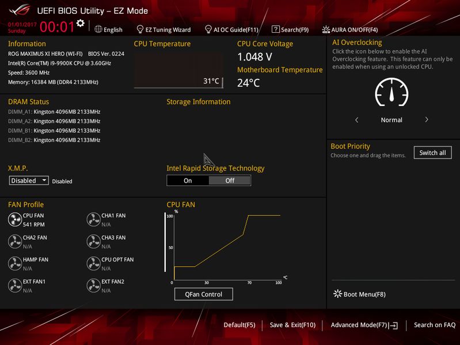
Task: Click the Normal overclocking mode label
Action: tap(391, 120)
